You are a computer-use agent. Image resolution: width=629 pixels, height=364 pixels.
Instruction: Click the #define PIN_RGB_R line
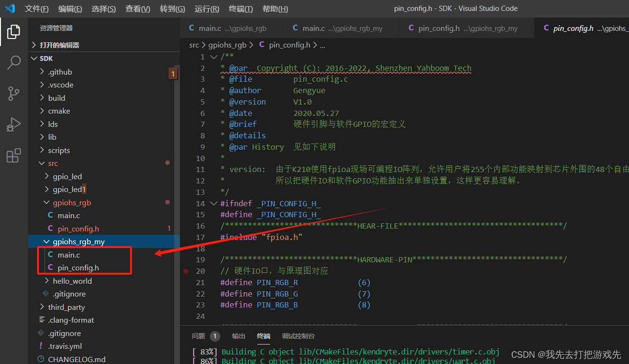(295, 283)
